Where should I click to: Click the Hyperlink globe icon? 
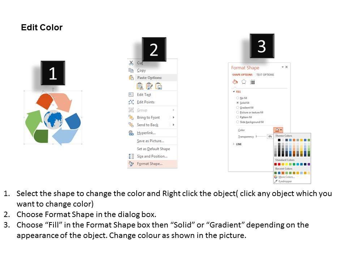[x=131, y=133]
